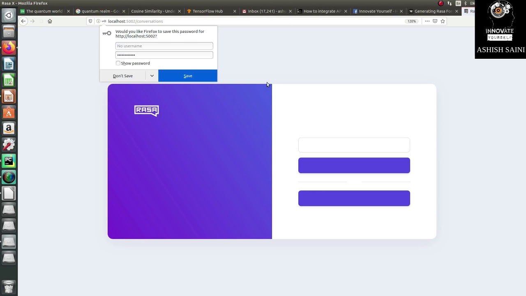This screenshot has height=296, width=526.
Task: Show site information via info icon
Action: [98, 21]
